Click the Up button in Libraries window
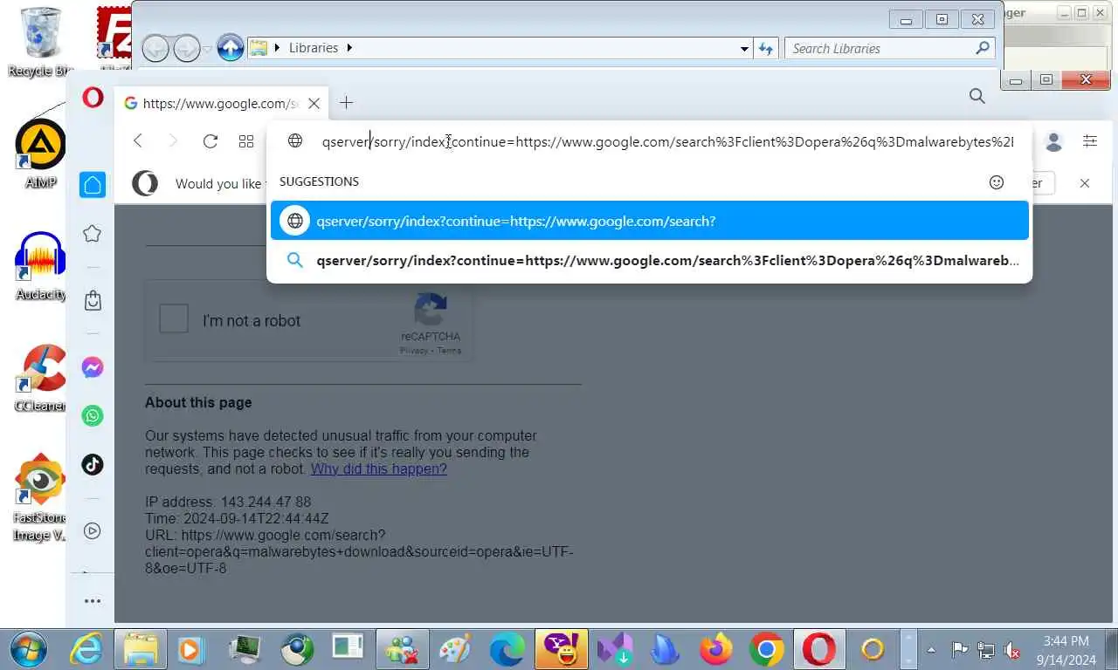1118x670 pixels. [231, 48]
